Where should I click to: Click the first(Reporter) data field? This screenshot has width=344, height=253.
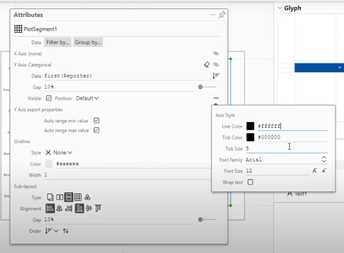pos(127,76)
